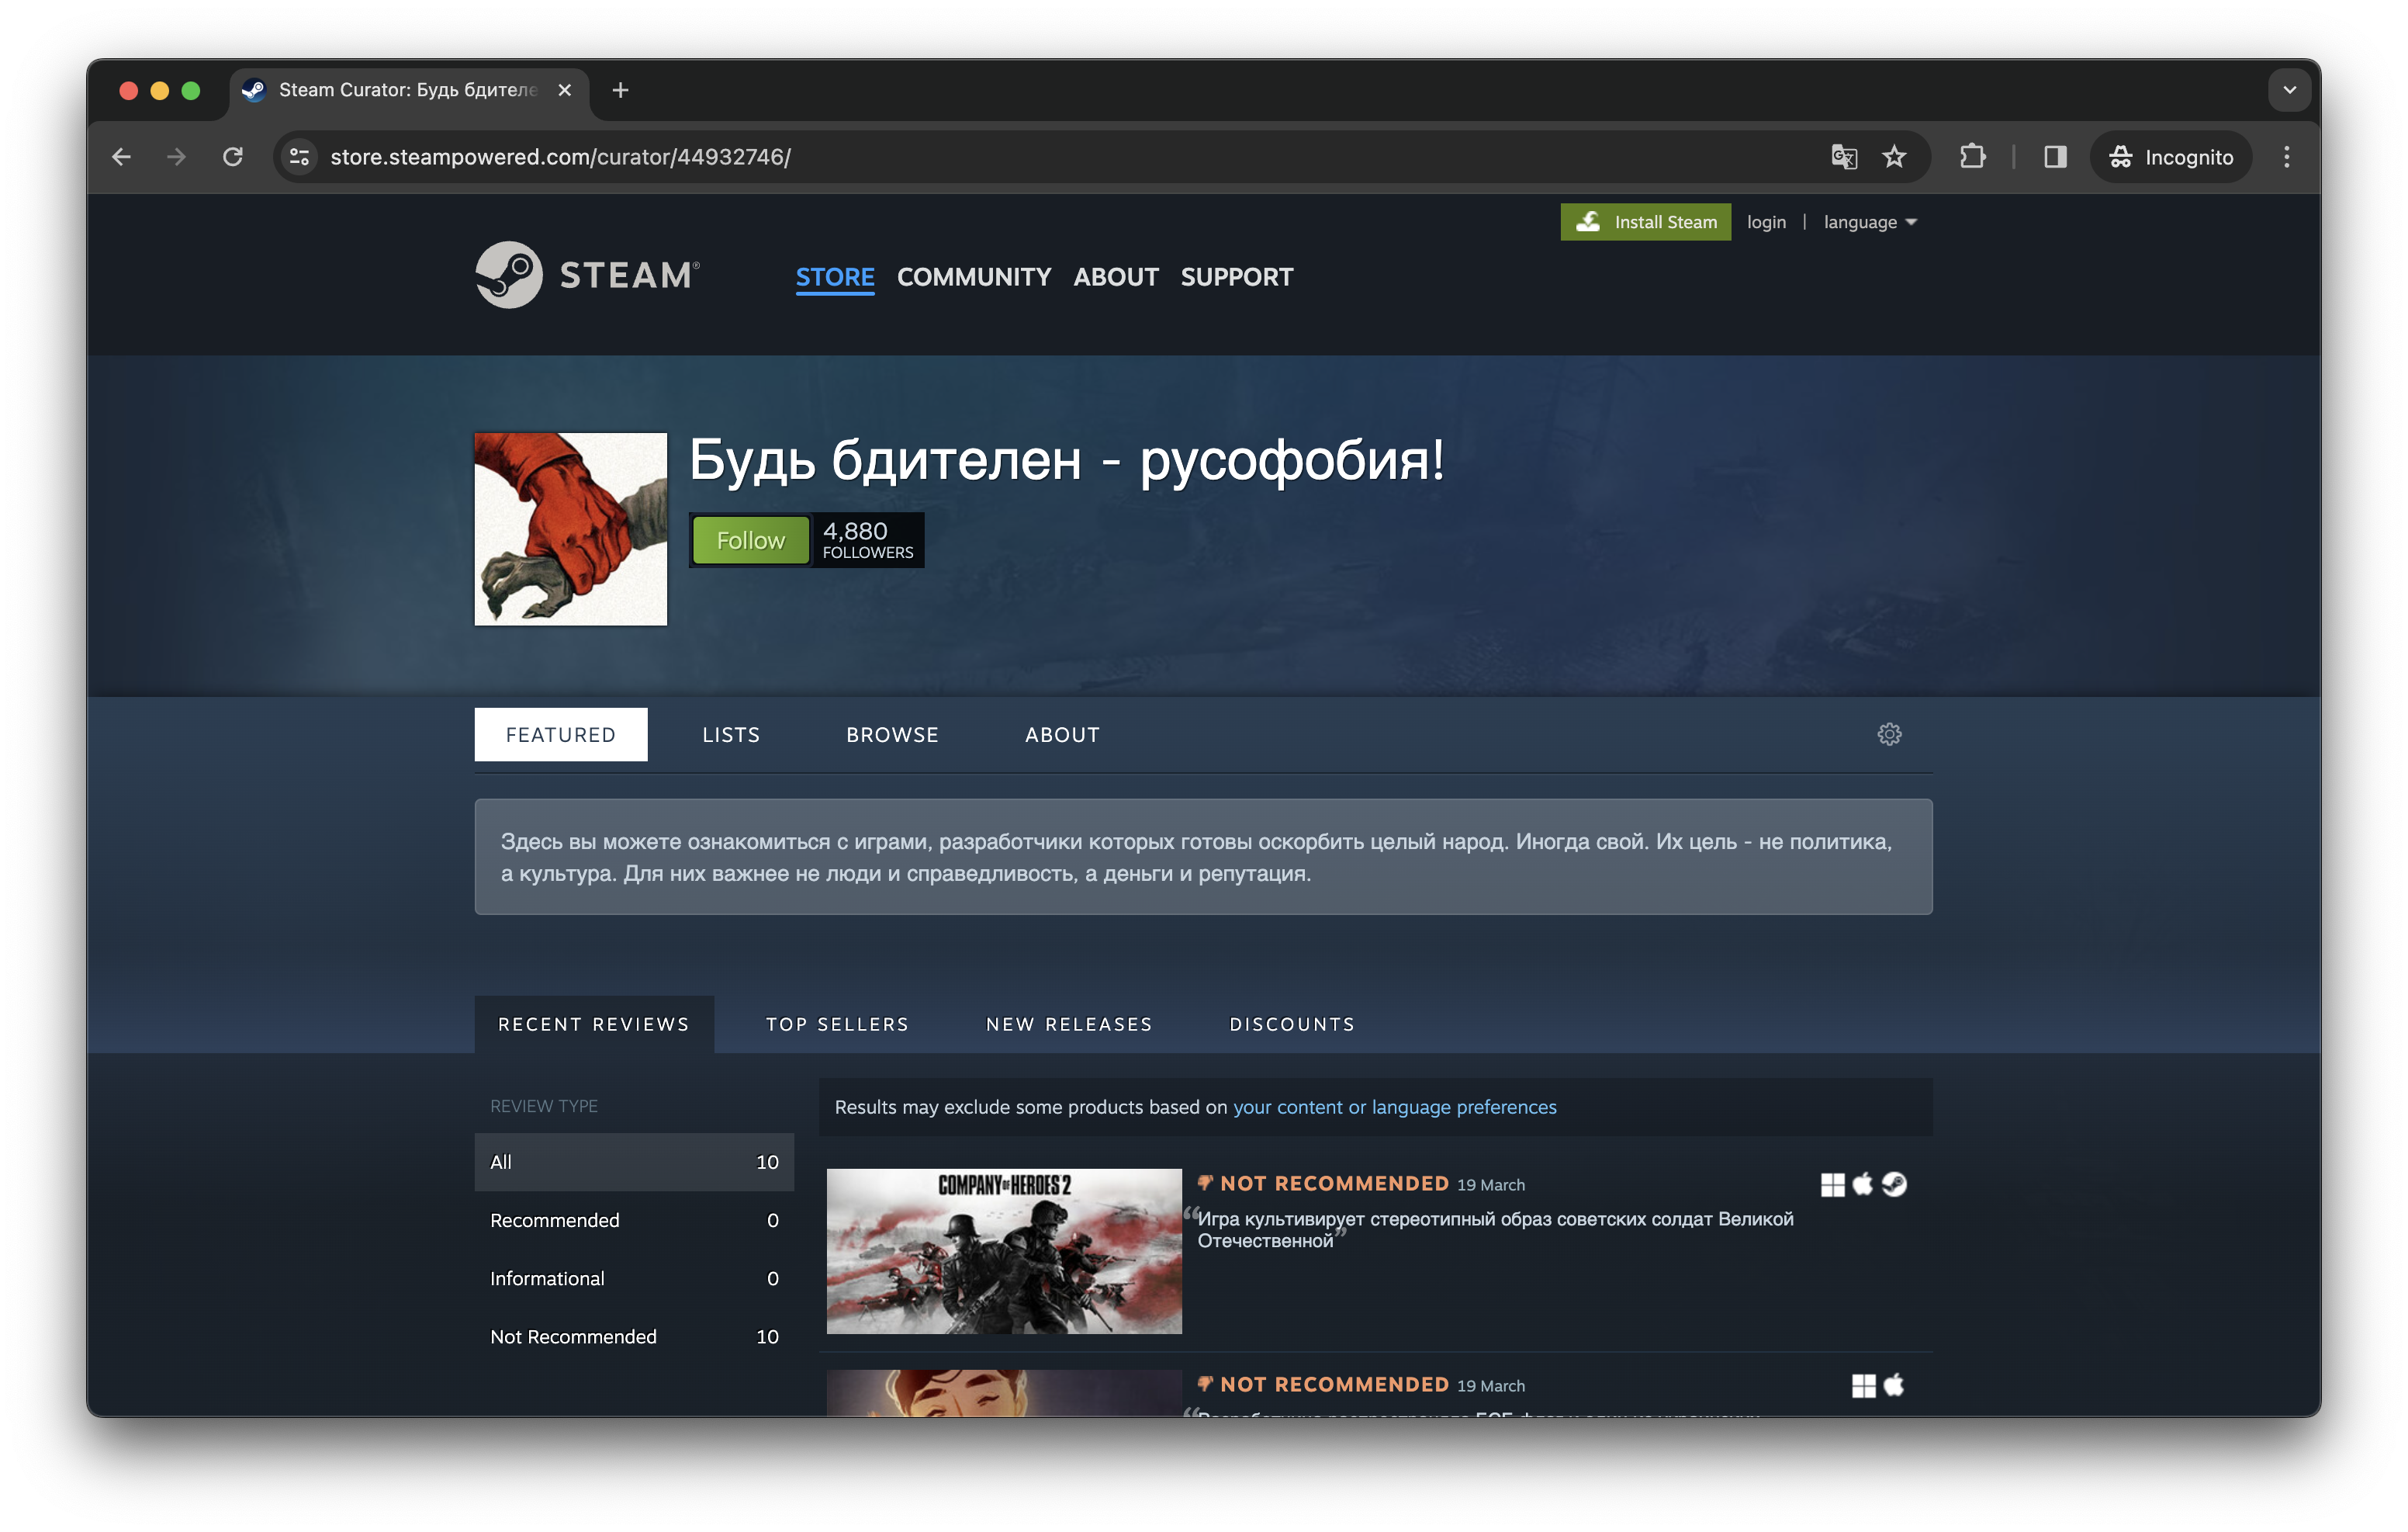Open Company of Heroes 2 thumbnail
This screenshot has height=1532, width=2408.
(1003, 1251)
